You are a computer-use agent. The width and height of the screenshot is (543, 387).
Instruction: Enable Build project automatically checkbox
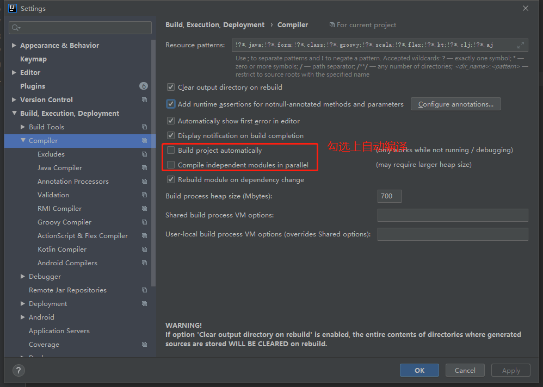tap(171, 150)
